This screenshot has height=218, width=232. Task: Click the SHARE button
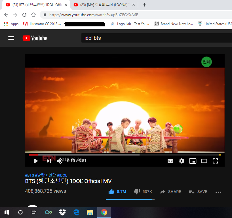(171, 192)
